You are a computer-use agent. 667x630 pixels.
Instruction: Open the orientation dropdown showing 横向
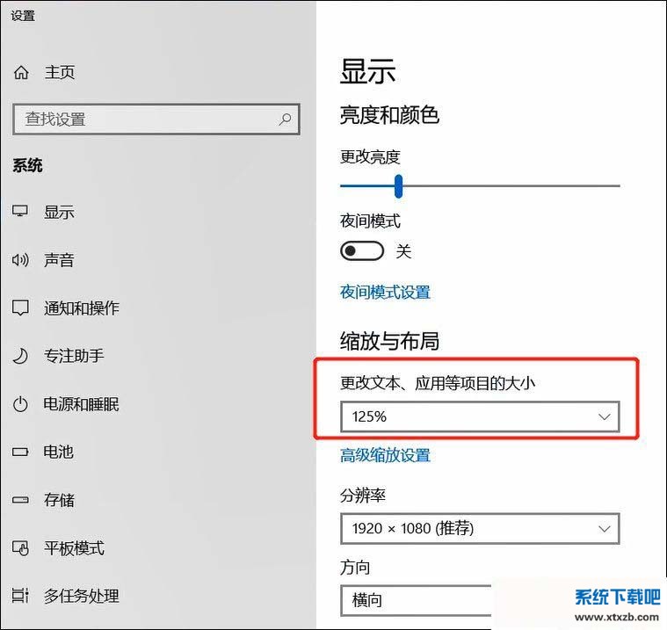pyautogui.click(x=415, y=600)
